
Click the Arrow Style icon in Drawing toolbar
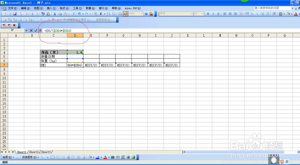pos(123,157)
